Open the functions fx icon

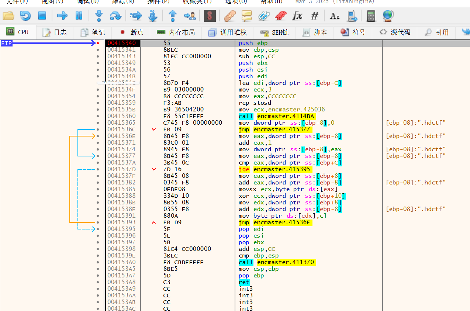pos(297,15)
